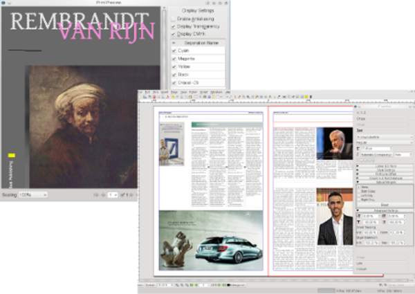
Task: Click the Save document toolbar icon
Action: 149,97
